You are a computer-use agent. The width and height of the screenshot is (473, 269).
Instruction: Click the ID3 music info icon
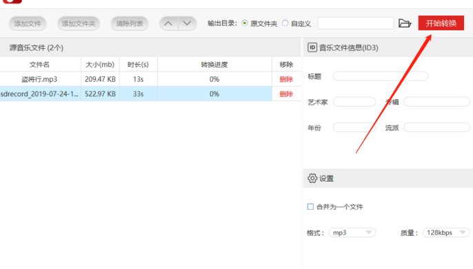[x=312, y=47]
